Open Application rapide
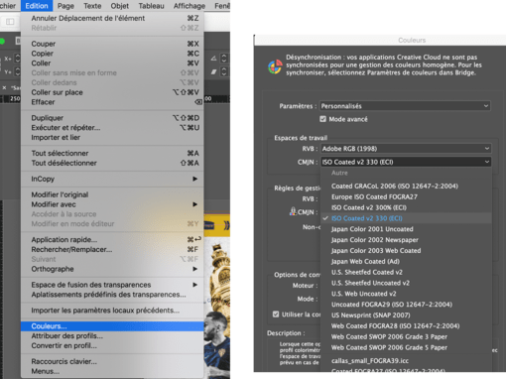 112,239
